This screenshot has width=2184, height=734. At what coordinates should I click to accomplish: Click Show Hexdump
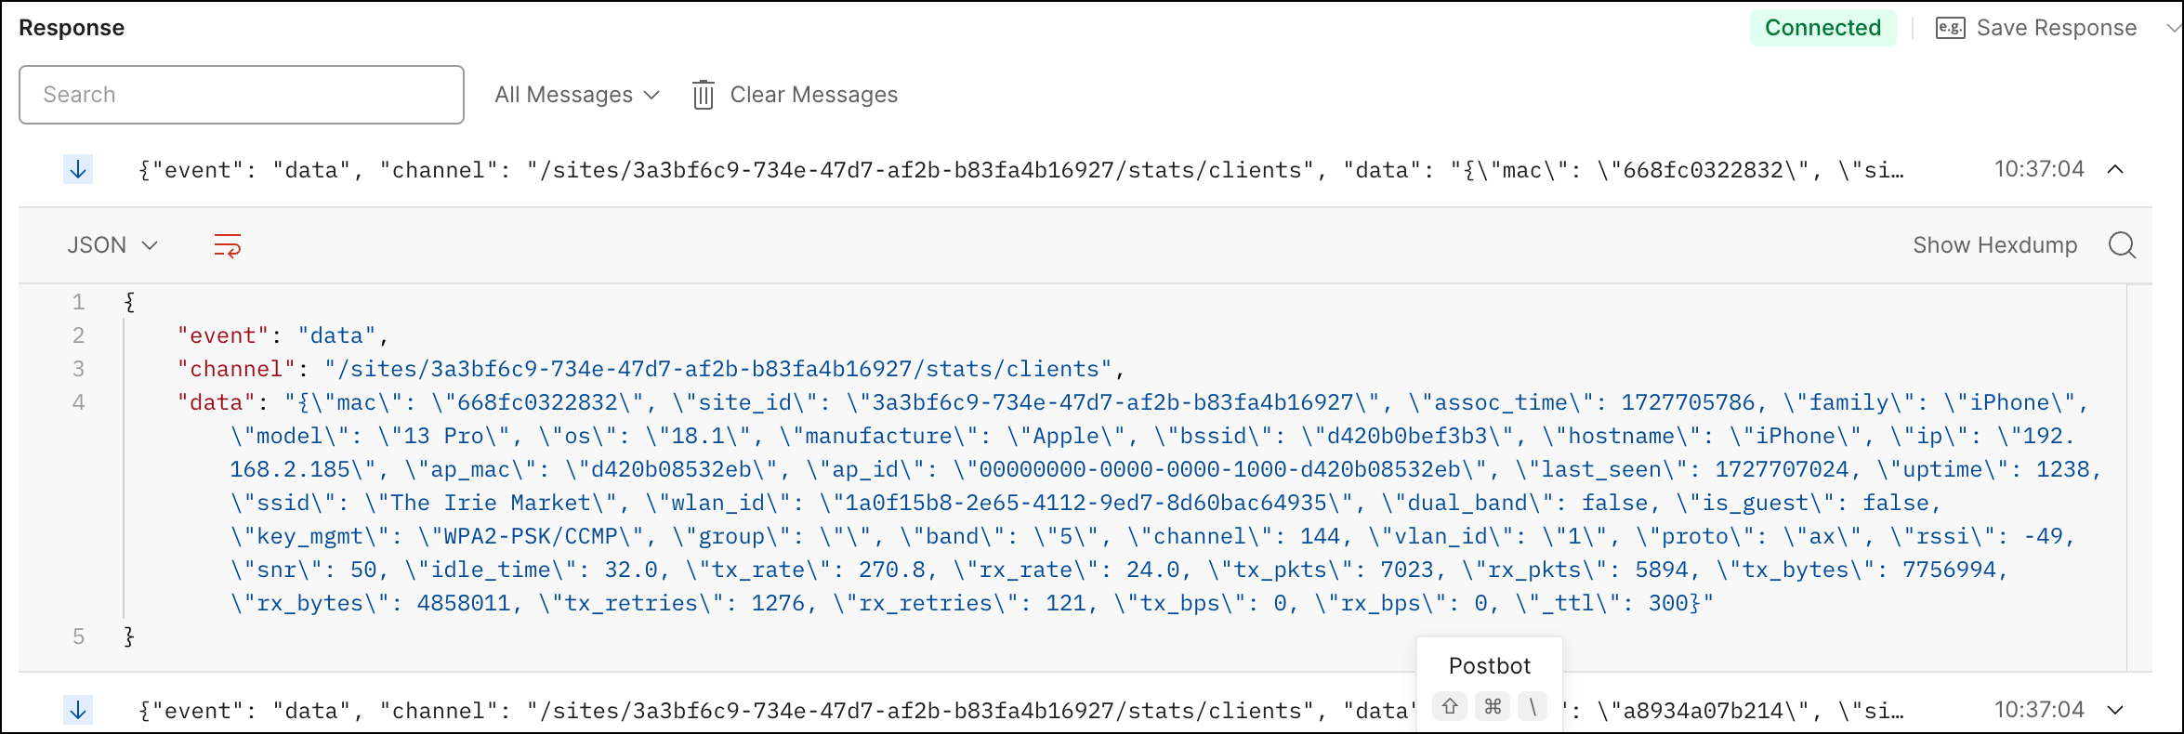coord(1994,245)
